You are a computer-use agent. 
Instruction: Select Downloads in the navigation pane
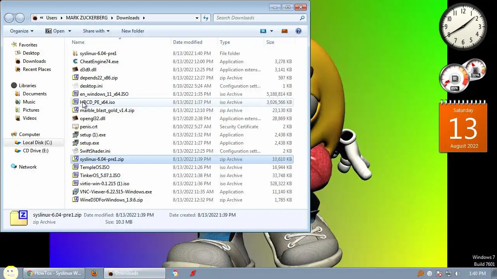pyautogui.click(x=34, y=61)
